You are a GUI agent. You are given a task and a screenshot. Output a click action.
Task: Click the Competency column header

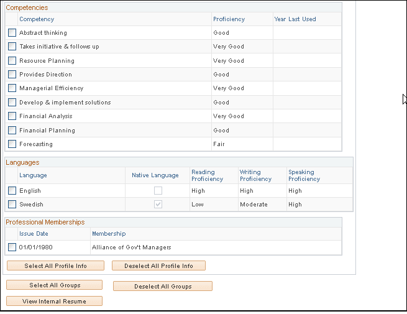coord(37,19)
